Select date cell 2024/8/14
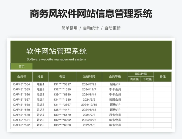 89,95
